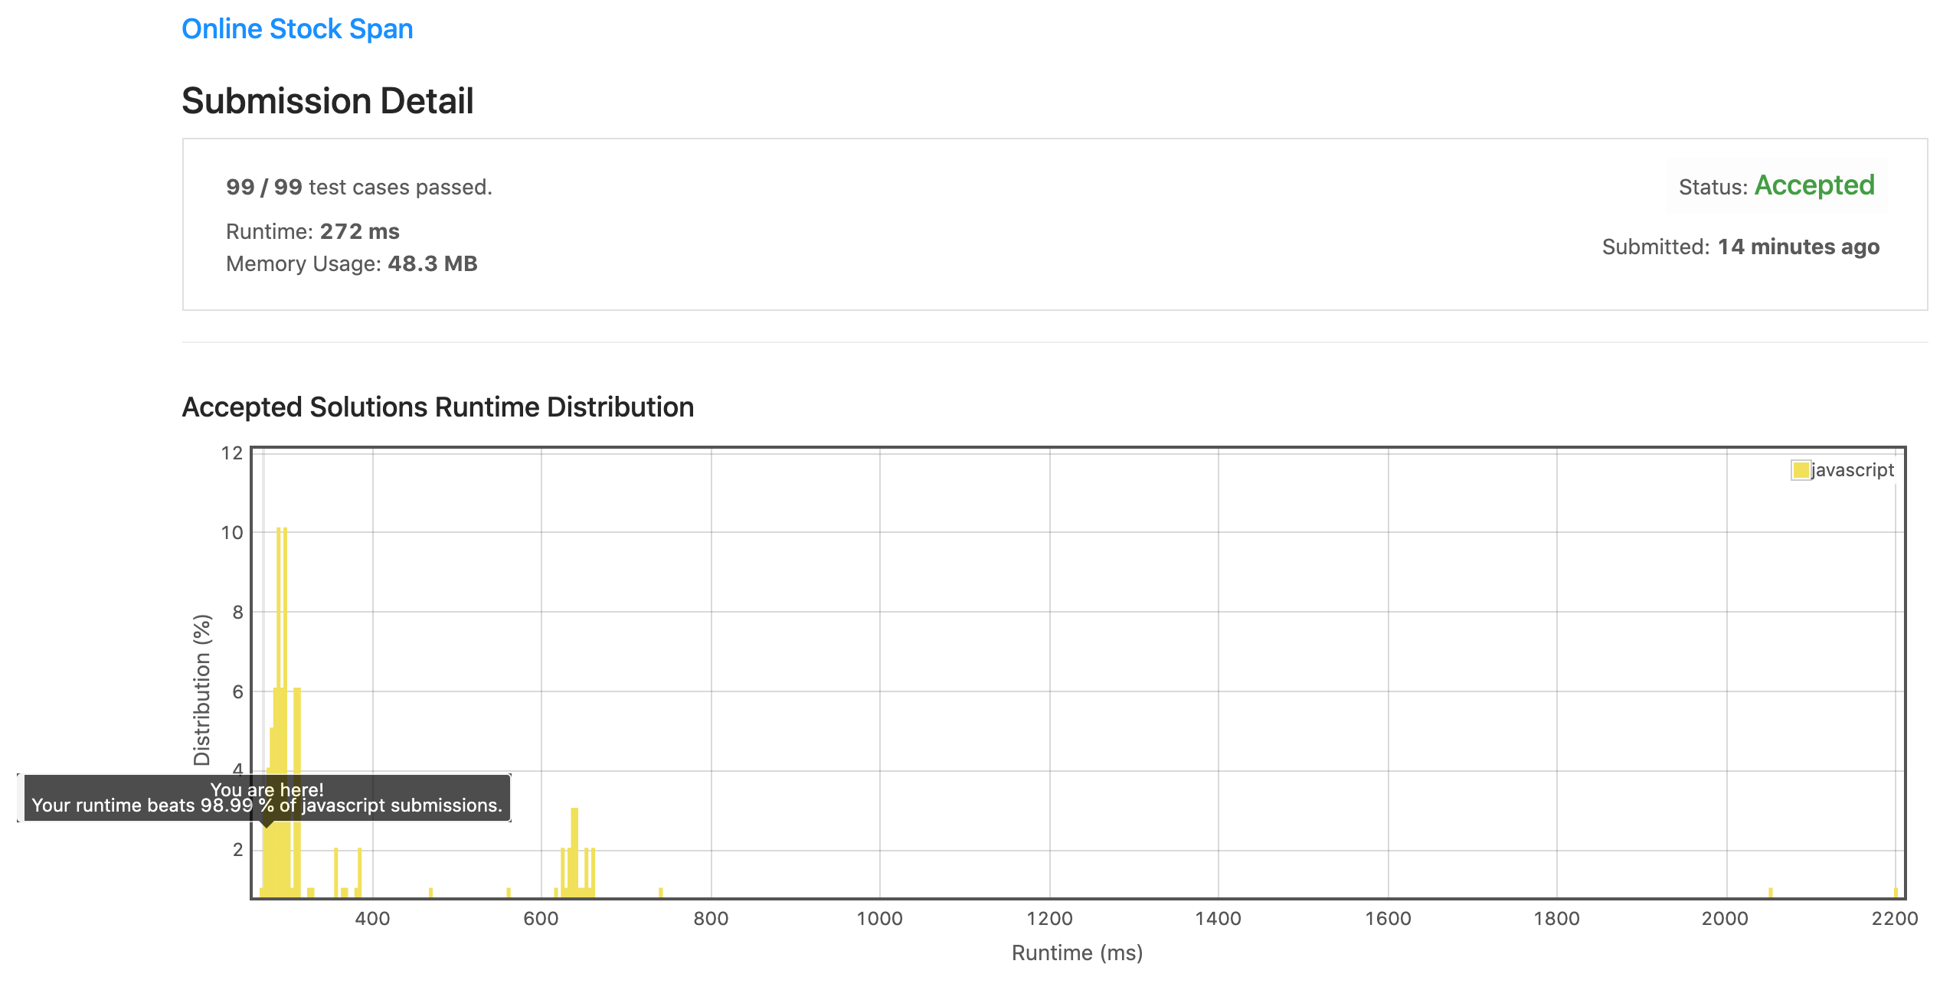Click the x-axis label 400
This screenshot has width=1953, height=1000.
(x=372, y=919)
